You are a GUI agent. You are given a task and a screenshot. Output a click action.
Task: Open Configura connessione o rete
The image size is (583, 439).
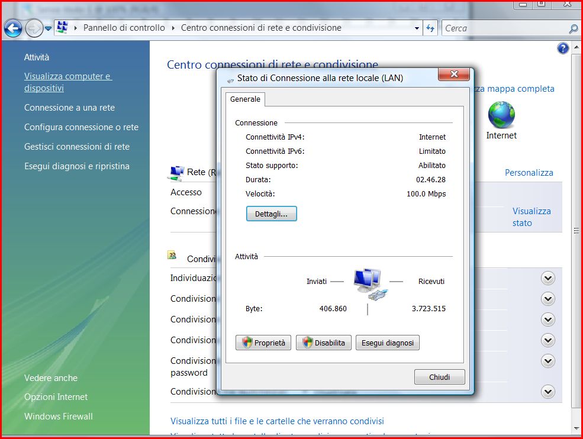[x=82, y=127]
